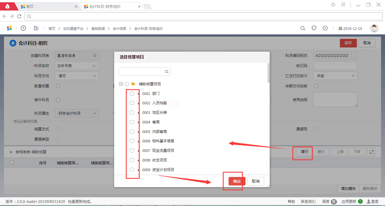Click the browser reload icon
Viewport: 385px width, 206px height.
point(19,16)
